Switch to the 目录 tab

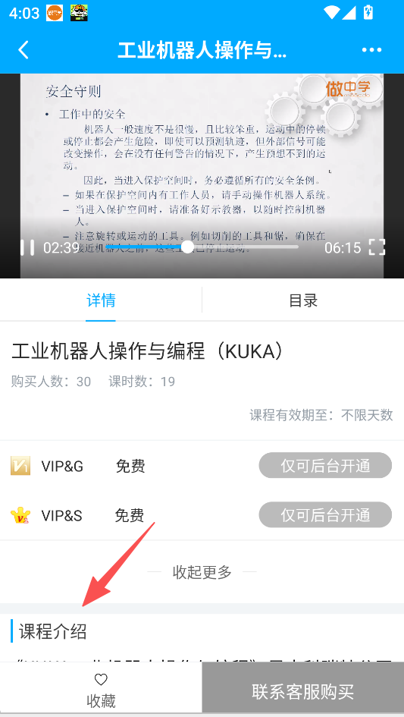303,300
